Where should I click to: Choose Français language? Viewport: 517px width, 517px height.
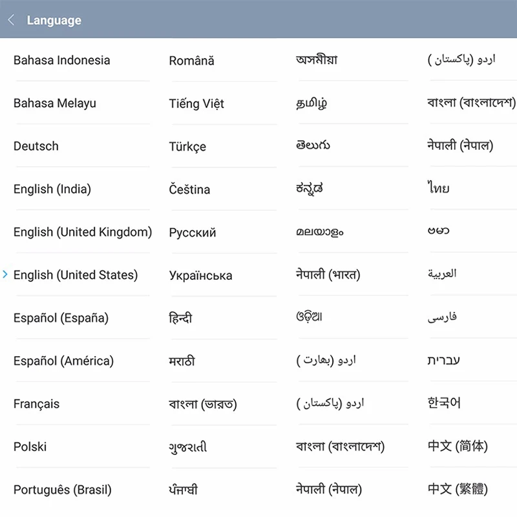36,404
